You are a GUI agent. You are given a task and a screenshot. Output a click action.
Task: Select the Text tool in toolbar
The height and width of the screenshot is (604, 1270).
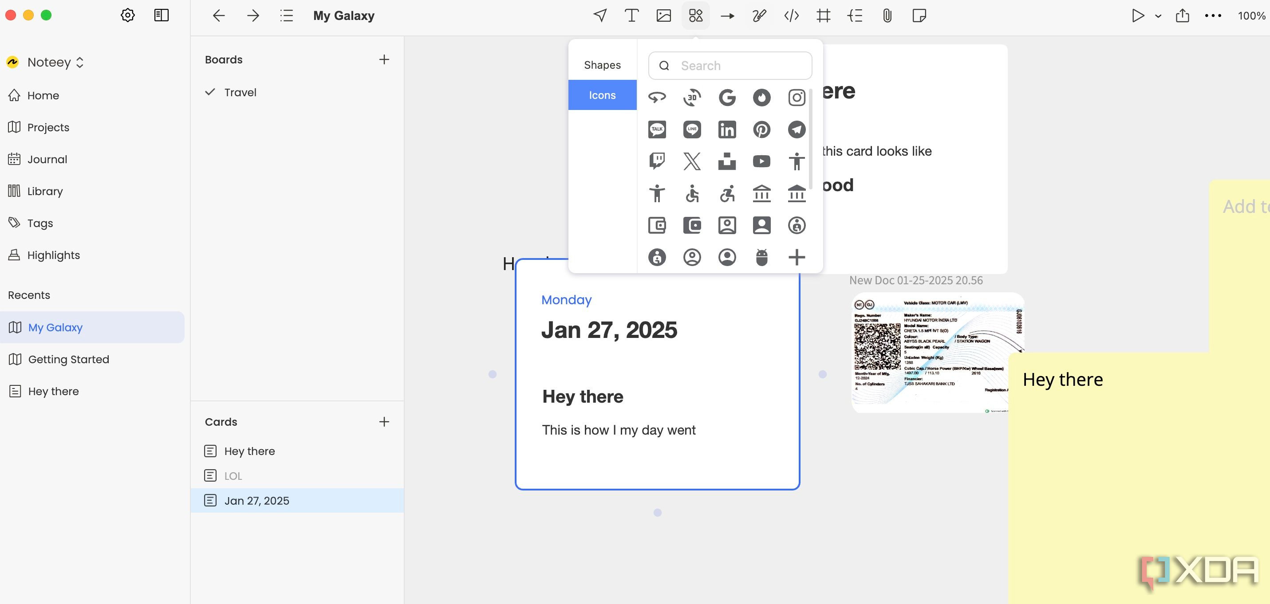631,16
